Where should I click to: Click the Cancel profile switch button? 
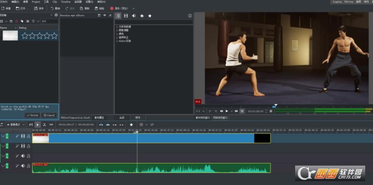pyautogui.click(x=49, y=115)
